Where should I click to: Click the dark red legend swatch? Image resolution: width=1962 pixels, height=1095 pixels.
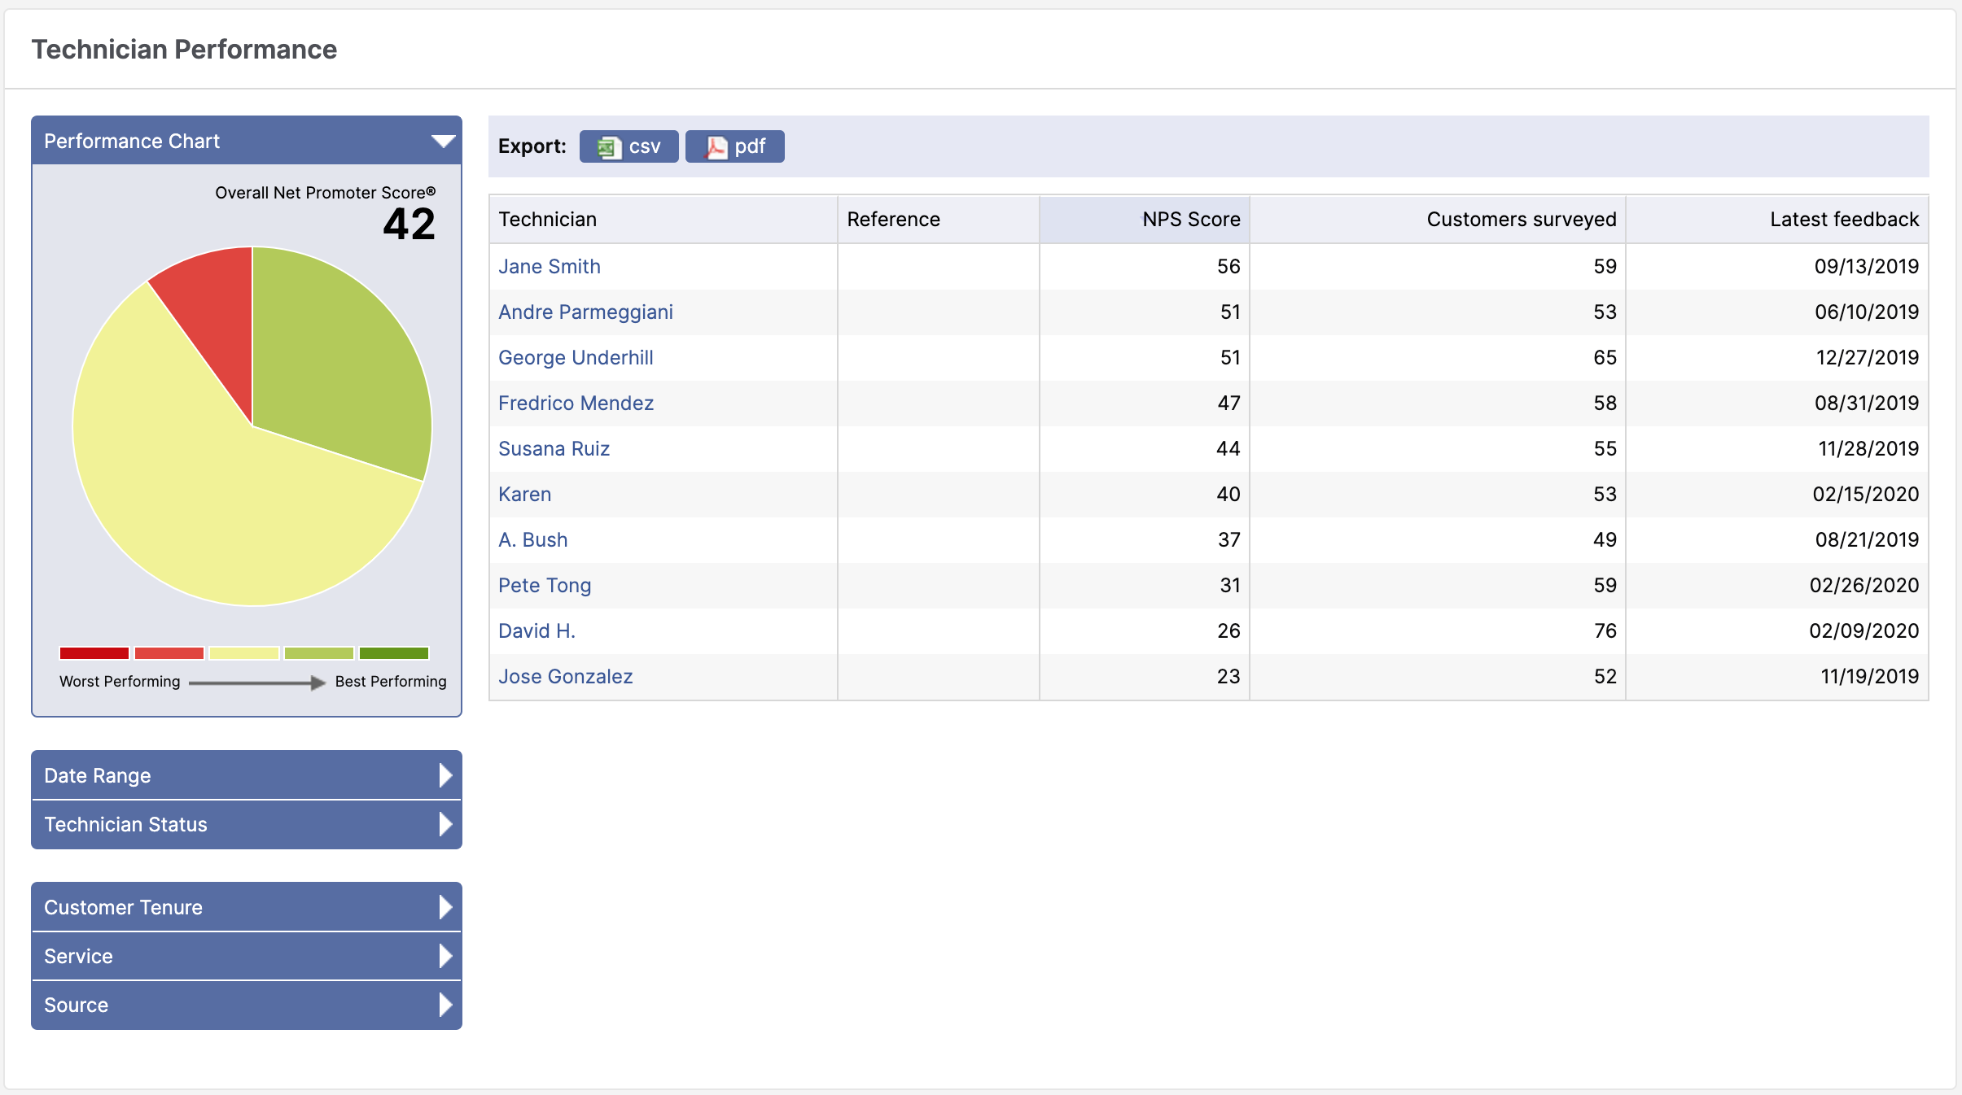94,653
